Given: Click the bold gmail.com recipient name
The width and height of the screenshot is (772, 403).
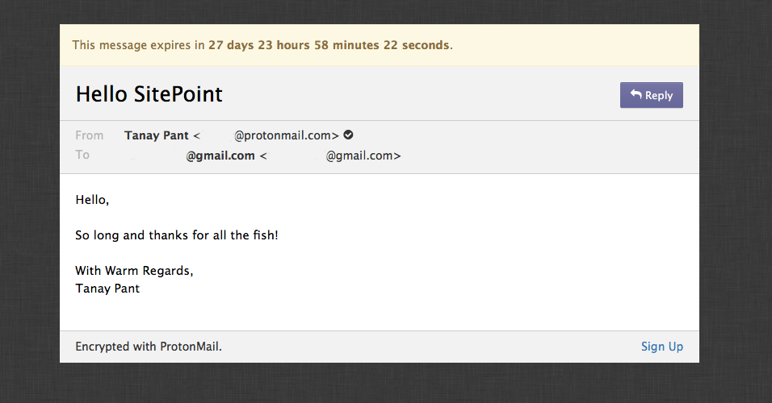Looking at the screenshot, I should click(220, 156).
